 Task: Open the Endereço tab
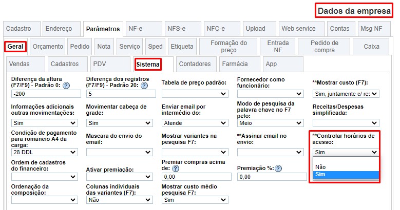click(62, 29)
